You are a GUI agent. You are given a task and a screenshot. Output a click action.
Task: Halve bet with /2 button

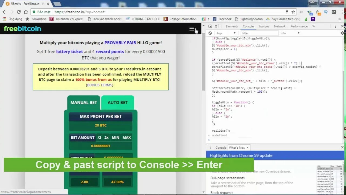(99, 137)
